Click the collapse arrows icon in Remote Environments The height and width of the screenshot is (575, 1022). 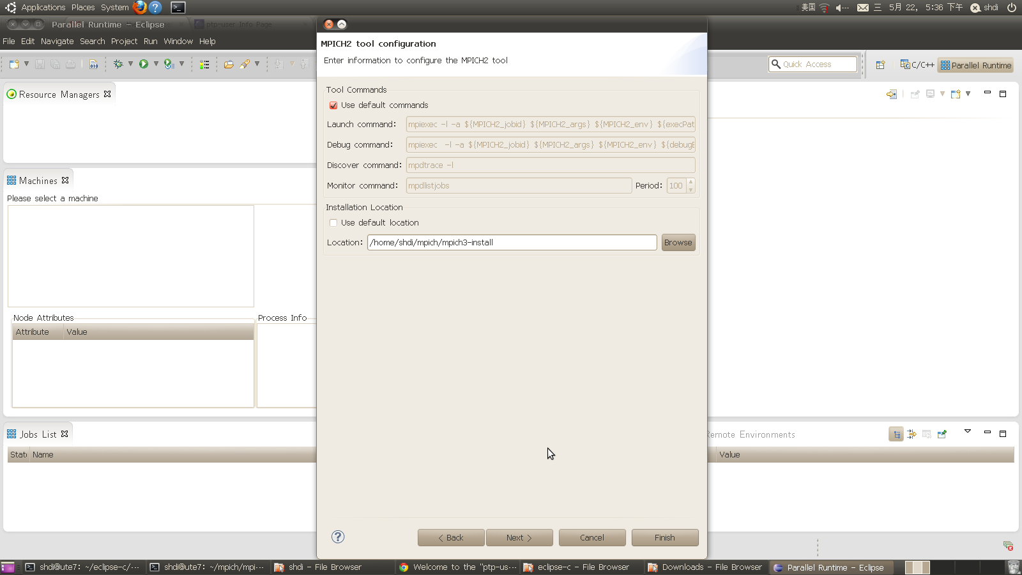coord(911,434)
